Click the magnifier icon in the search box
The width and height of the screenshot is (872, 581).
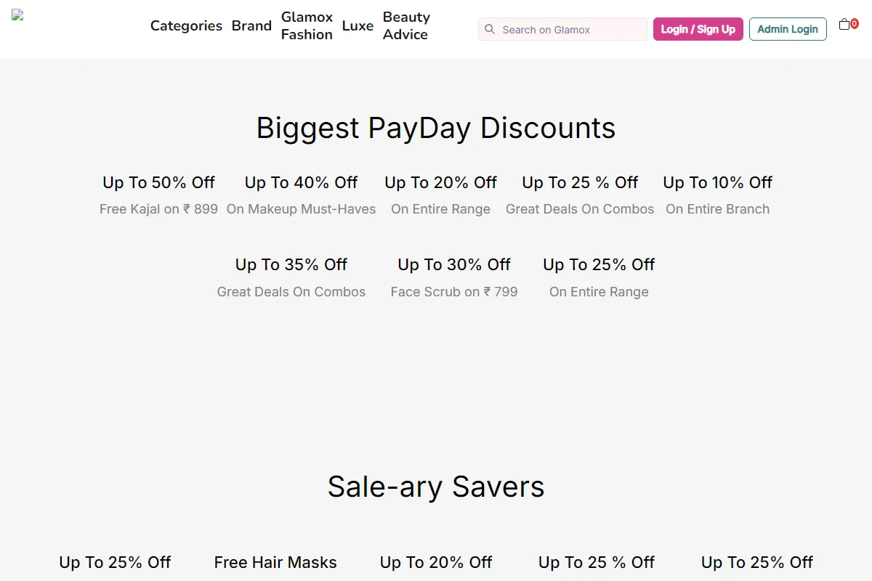pos(490,29)
